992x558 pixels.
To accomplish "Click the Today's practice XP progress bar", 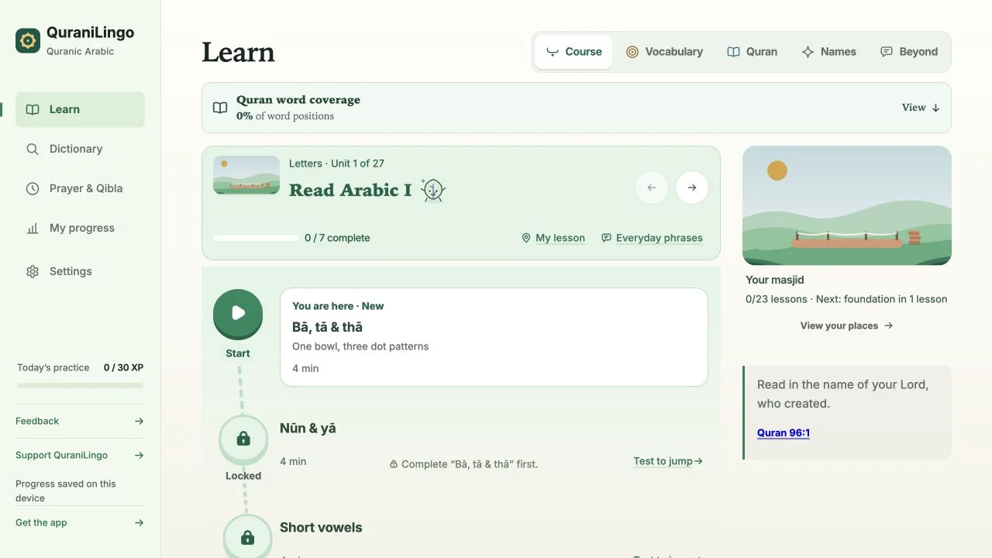I will 80,385.
